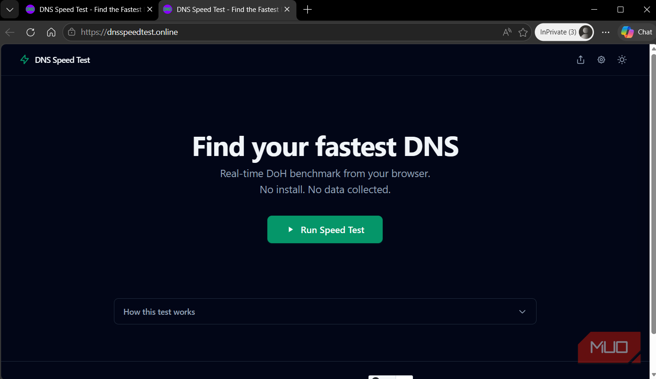Click the scrollbar up arrow
This screenshot has height=379, width=656.
[x=653, y=48]
